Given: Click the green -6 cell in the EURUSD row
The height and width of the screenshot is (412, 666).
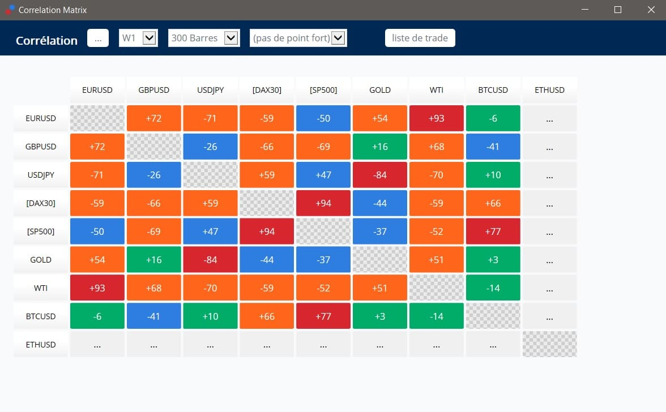Looking at the screenshot, I should point(493,118).
